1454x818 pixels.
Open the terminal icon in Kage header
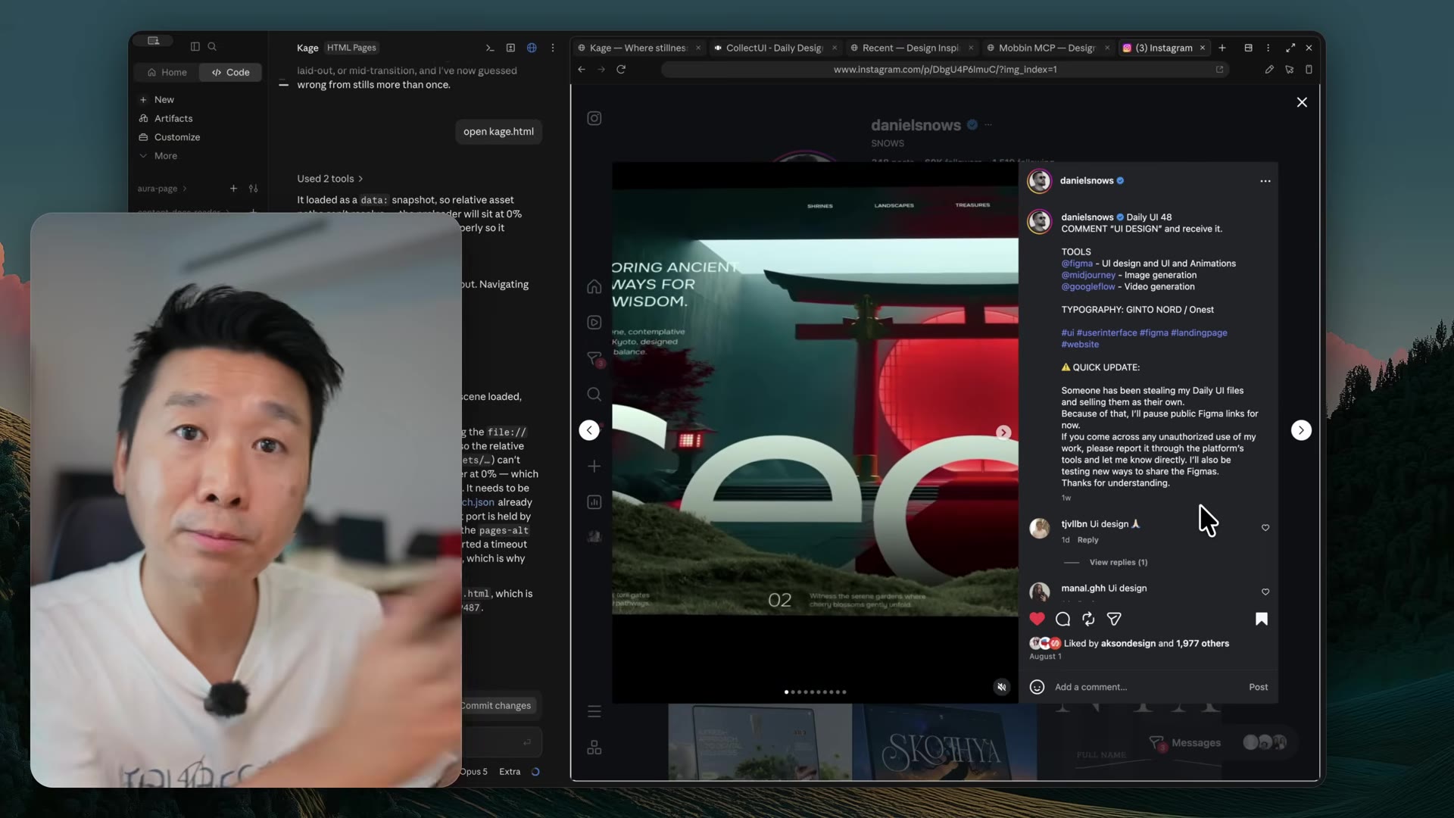[x=490, y=48]
